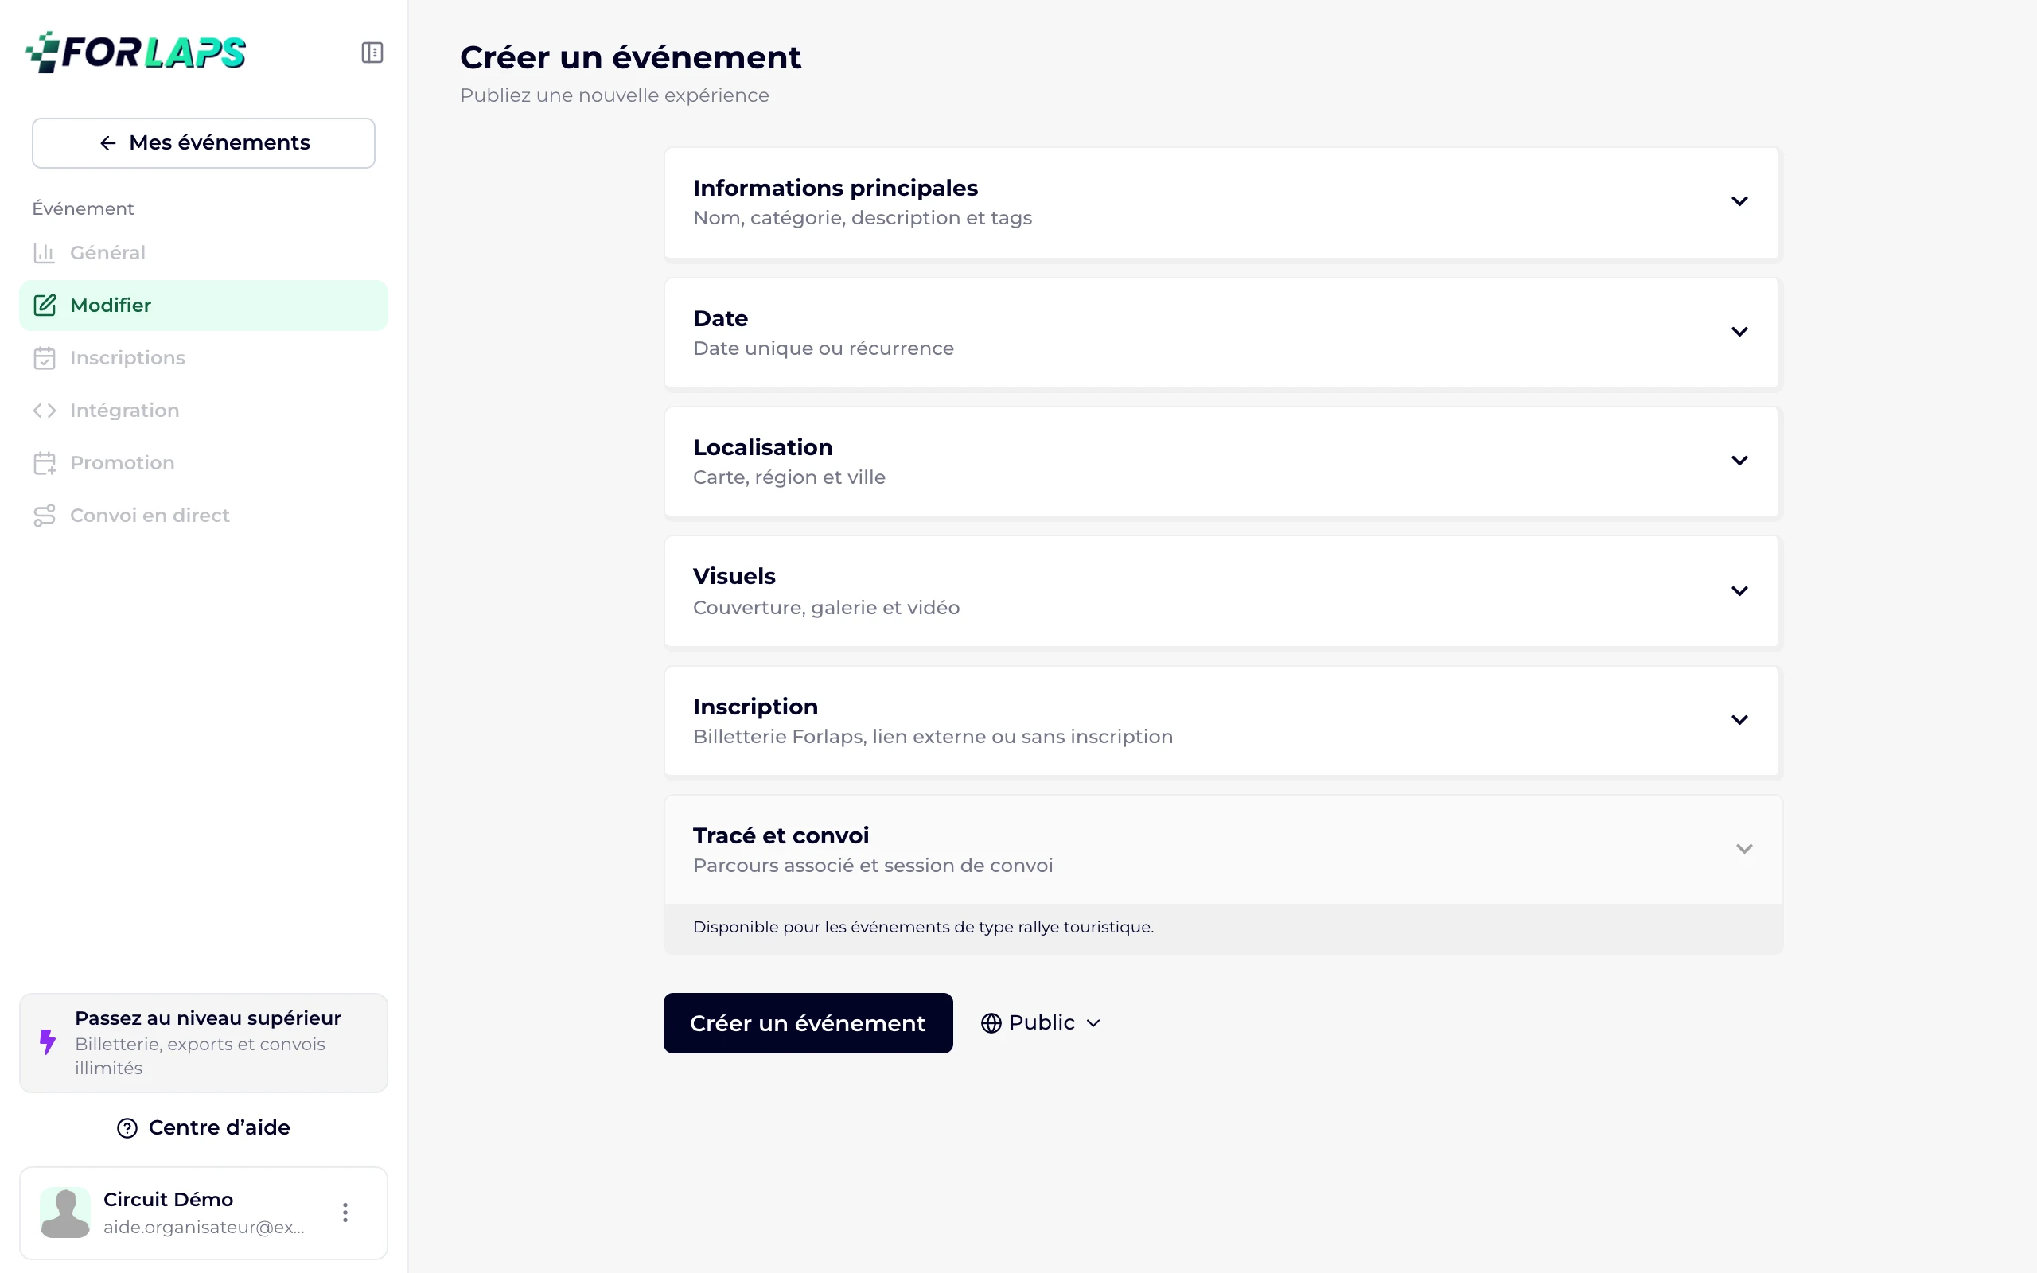Click the purple lightning bolt upgrade icon

click(x=48, y=1042)
